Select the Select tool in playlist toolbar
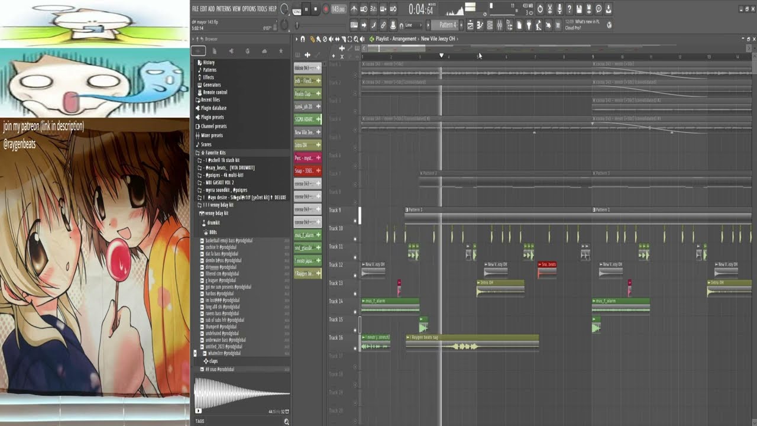 [350, 39]
